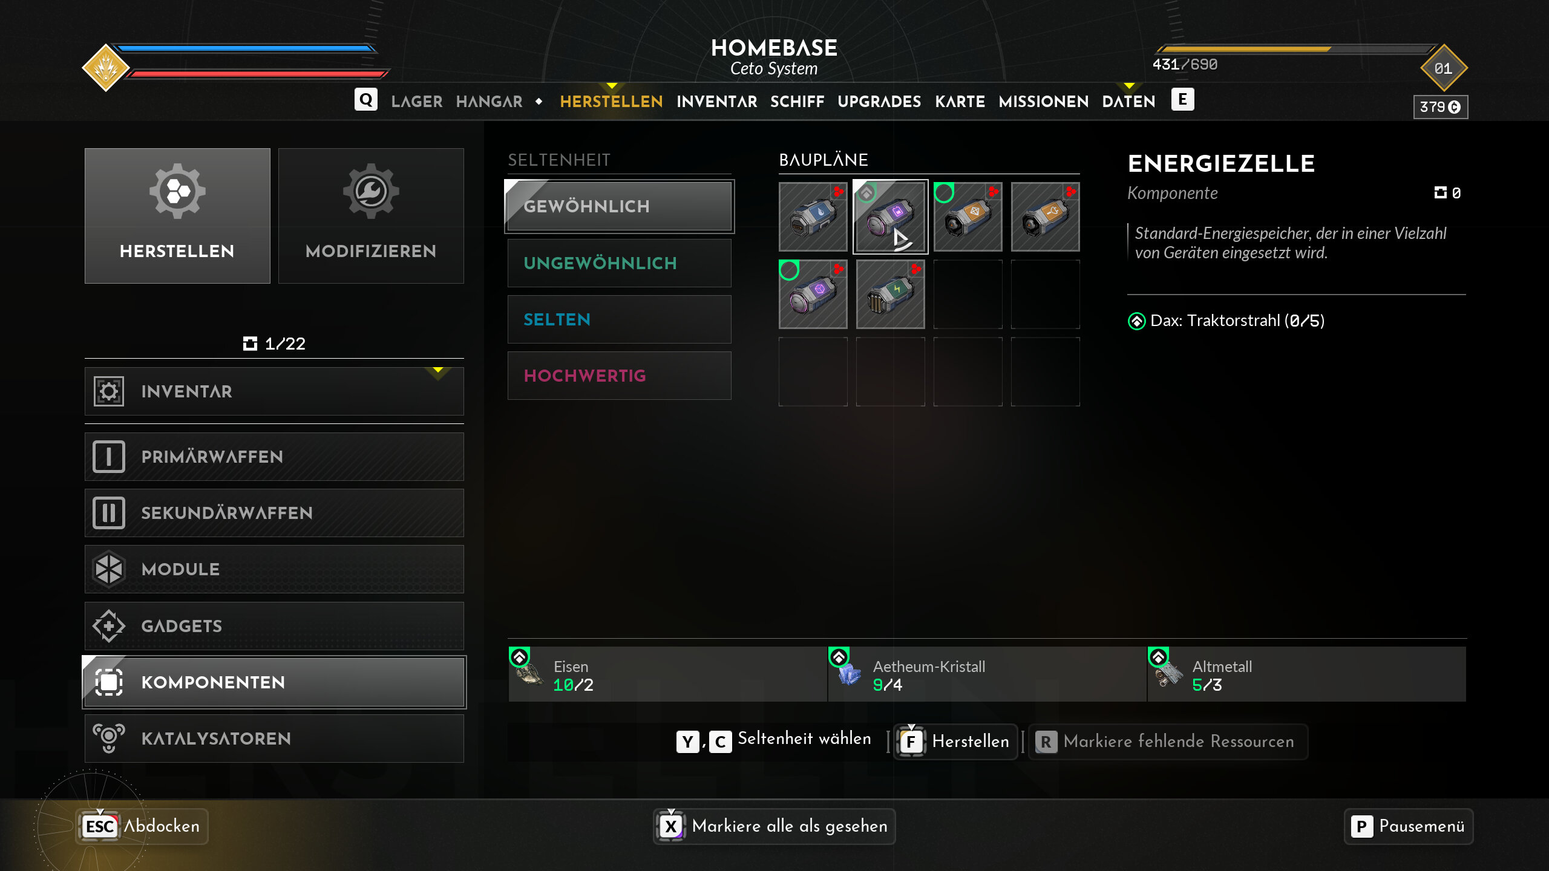
Task: Click Markiere alle als gesehen button
Action: 774,826
